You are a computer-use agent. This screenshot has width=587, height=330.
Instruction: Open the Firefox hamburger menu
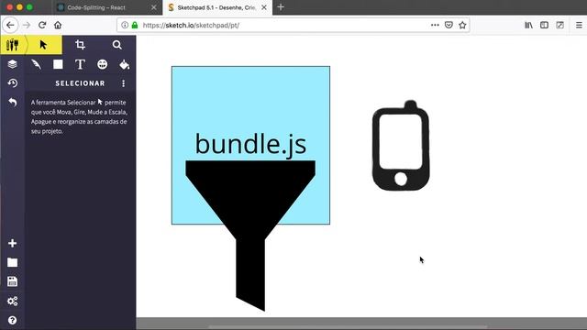(579, 25)
